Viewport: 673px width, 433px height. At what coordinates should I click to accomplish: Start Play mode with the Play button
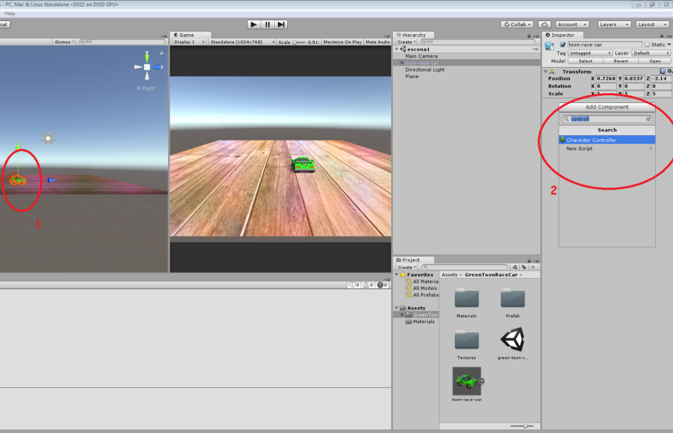[254, 24]
